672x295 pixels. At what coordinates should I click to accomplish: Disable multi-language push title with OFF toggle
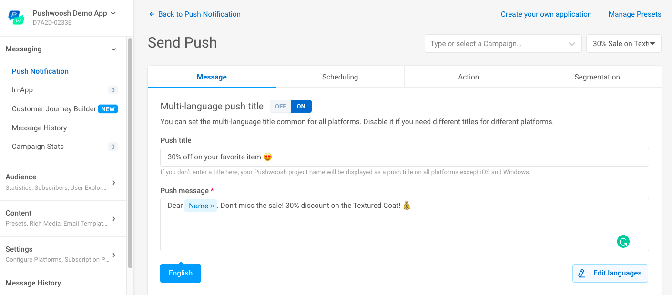tap(280, 106)
